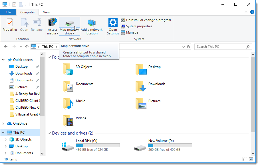Switch to the View ribbon tab
The image size is (260, 167).
coord(46,12)
